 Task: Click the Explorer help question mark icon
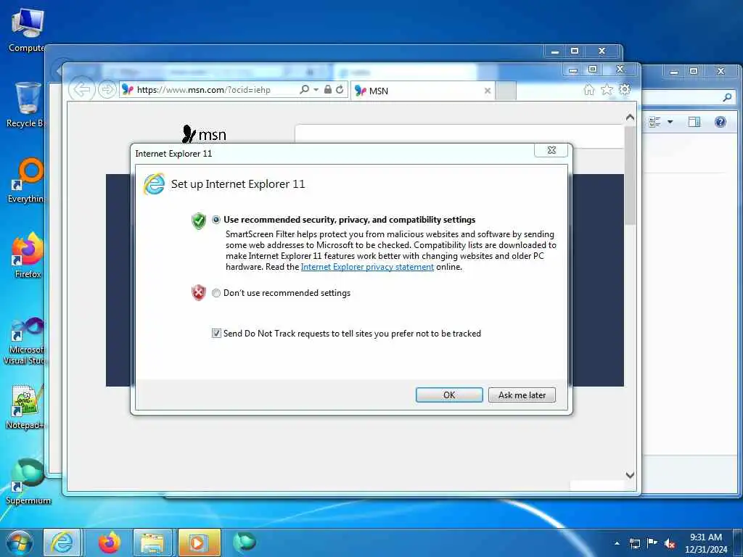click(x=721, y=122)
